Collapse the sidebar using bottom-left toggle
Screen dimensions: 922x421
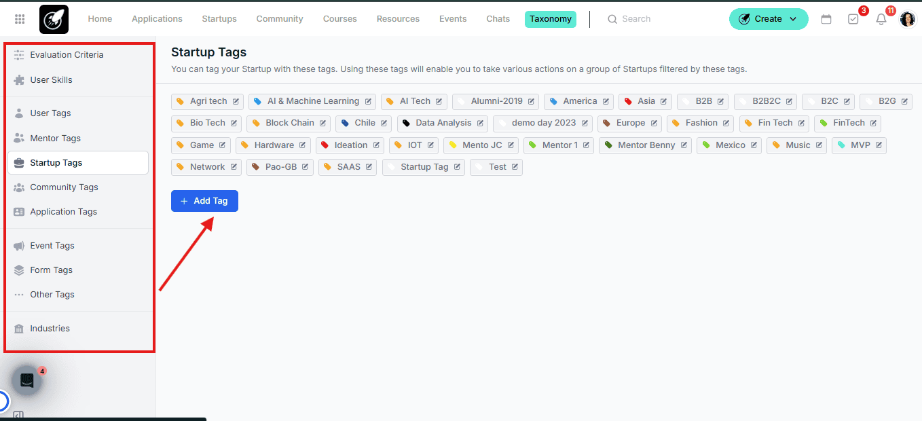pyautogui.click(x=19, y=416)
